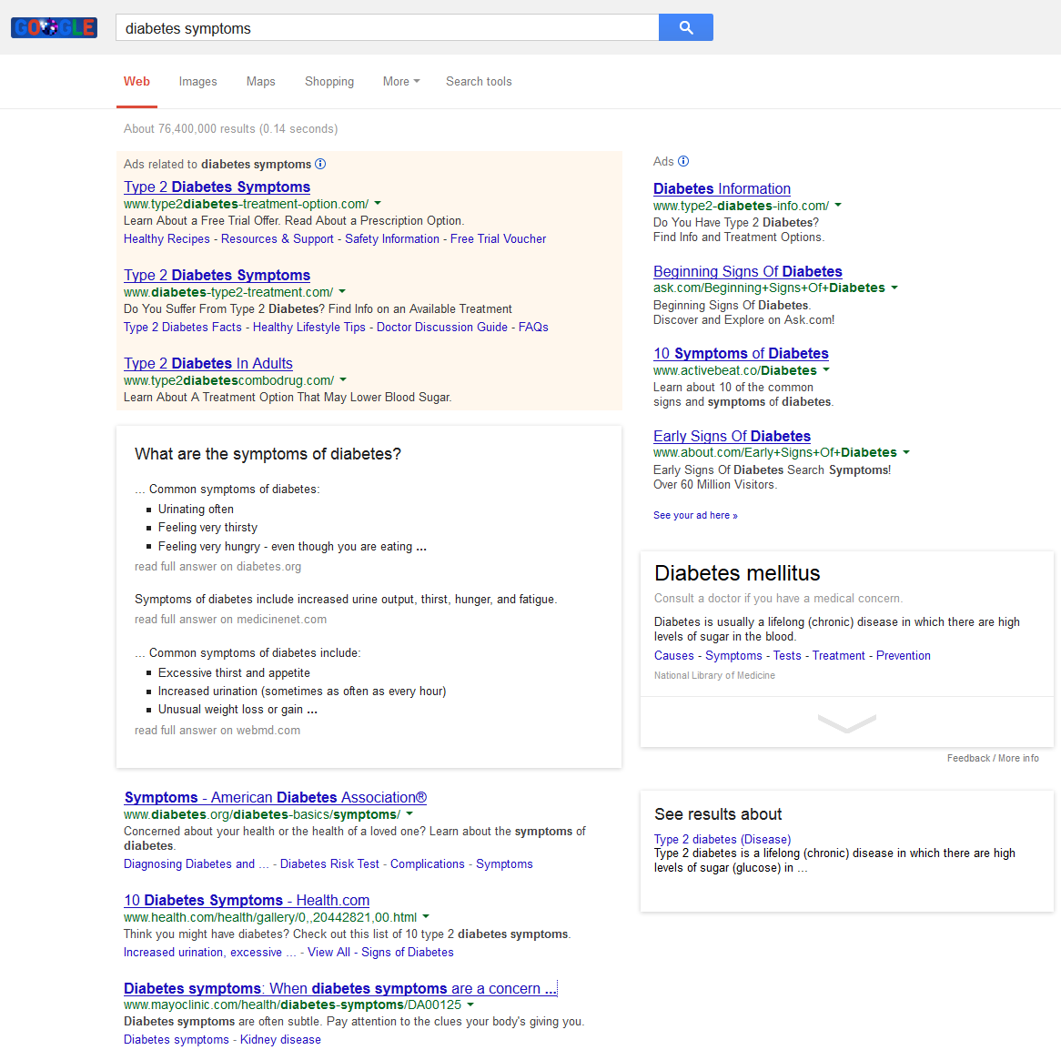This screenshot has height=1050, width=1061.
Task: Open '10 Symptoms of Diabetes' side ad
Action: pos(741,353)
